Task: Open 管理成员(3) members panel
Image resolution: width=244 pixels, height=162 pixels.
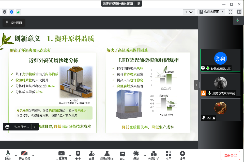Action: coord(107,155)
